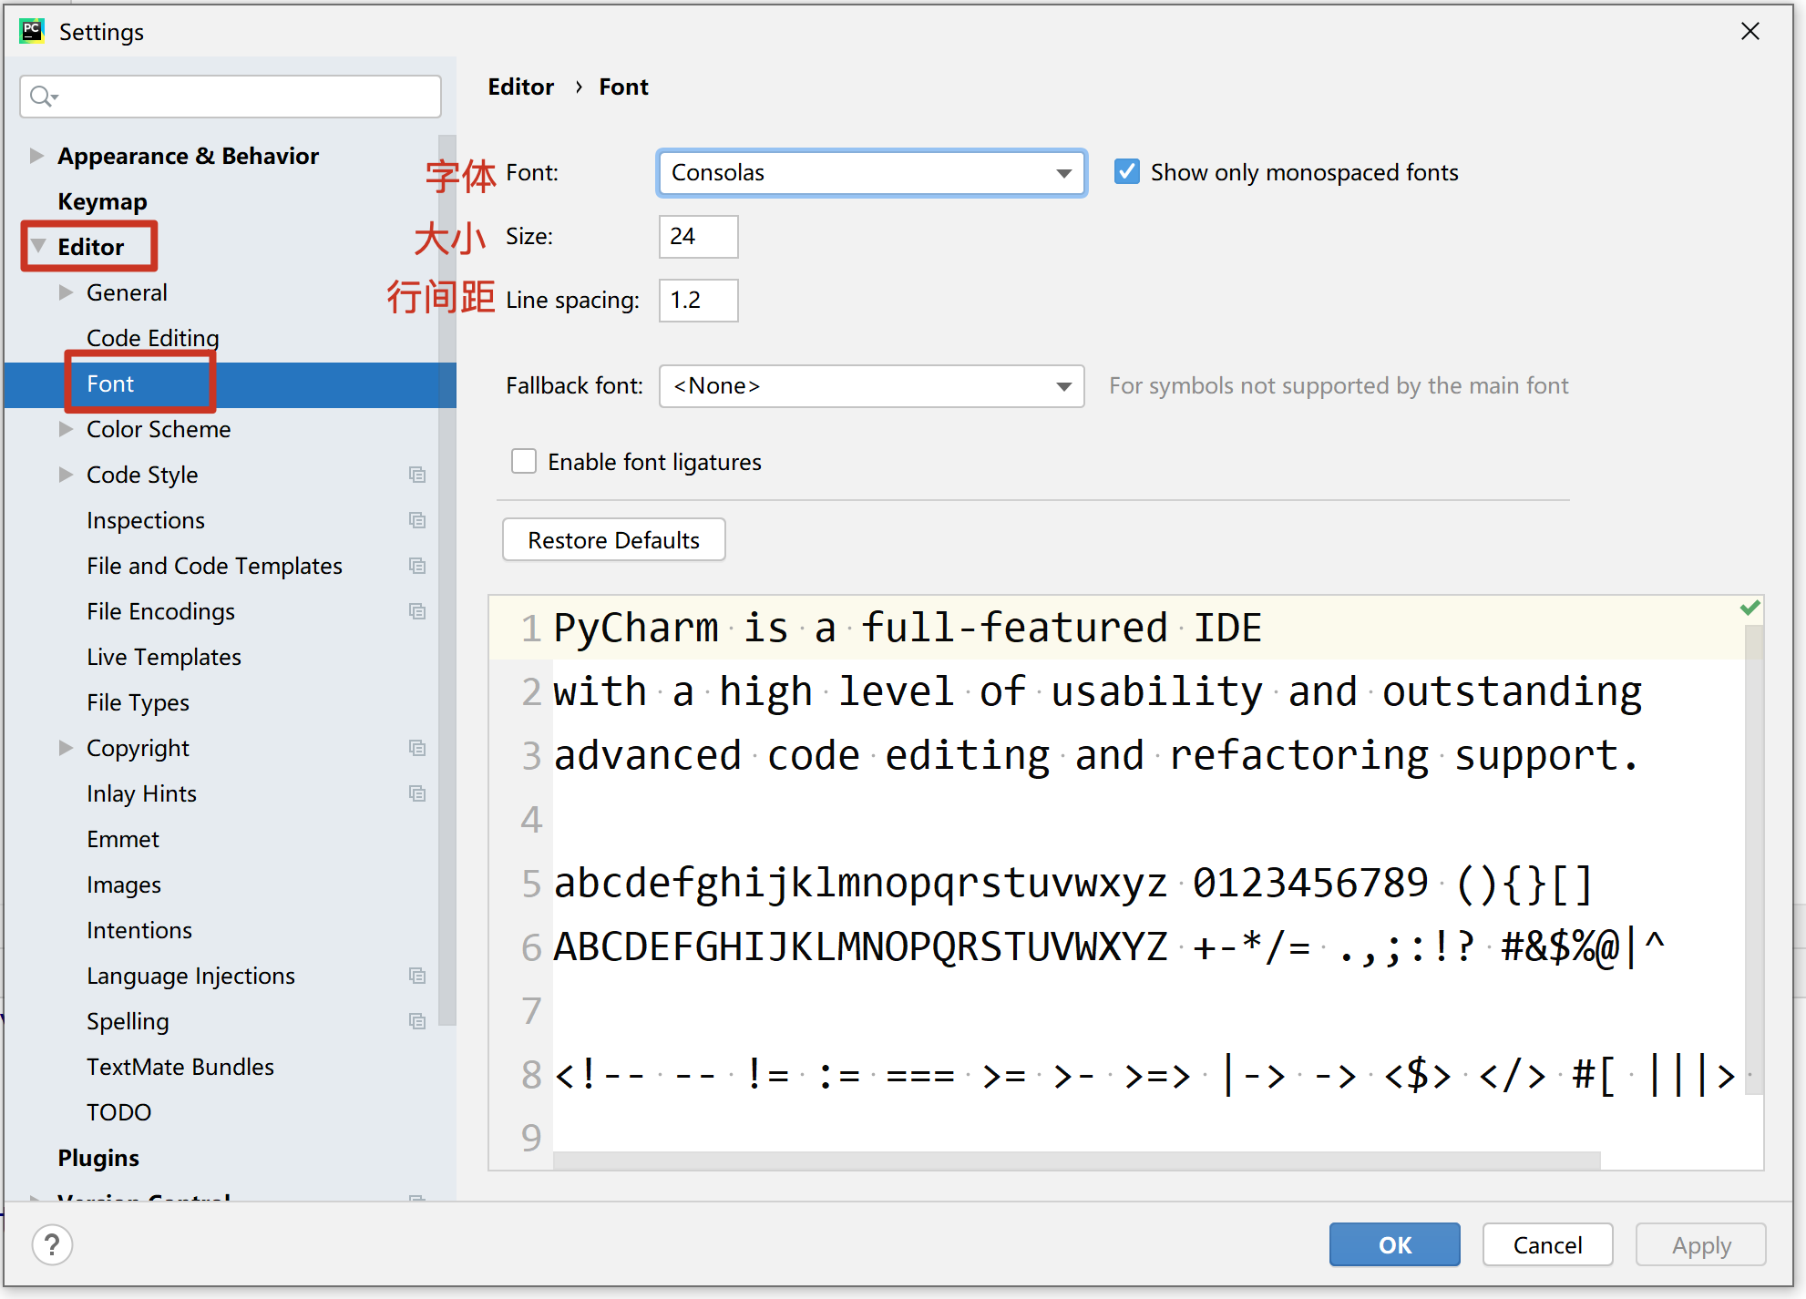Click the help question mark icon
1806x1299 pixels.
click(x=52, y=1244)
